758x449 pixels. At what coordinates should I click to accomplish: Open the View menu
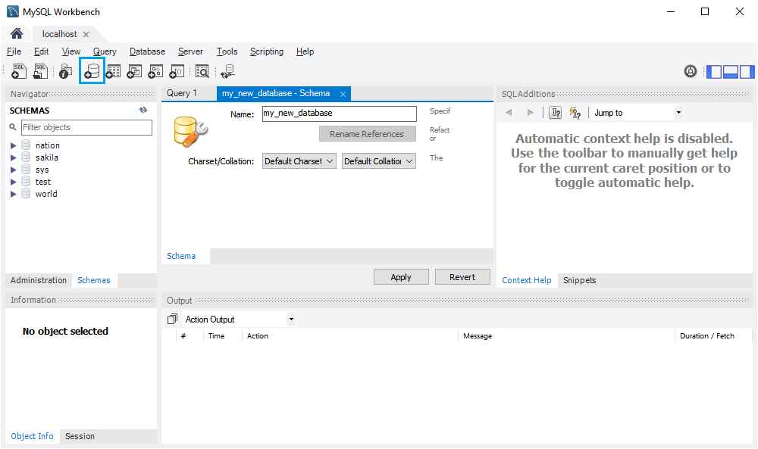coord(70,51)
